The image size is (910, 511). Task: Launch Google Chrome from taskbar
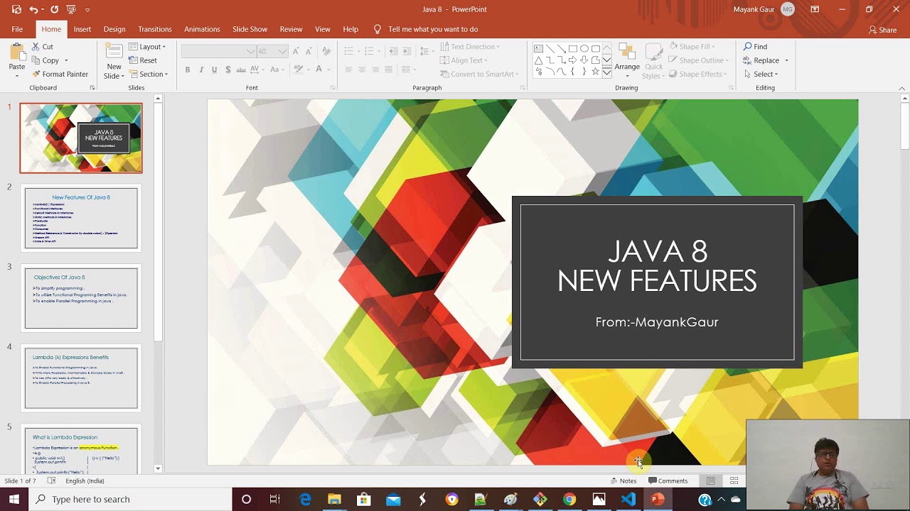(569, 499)
